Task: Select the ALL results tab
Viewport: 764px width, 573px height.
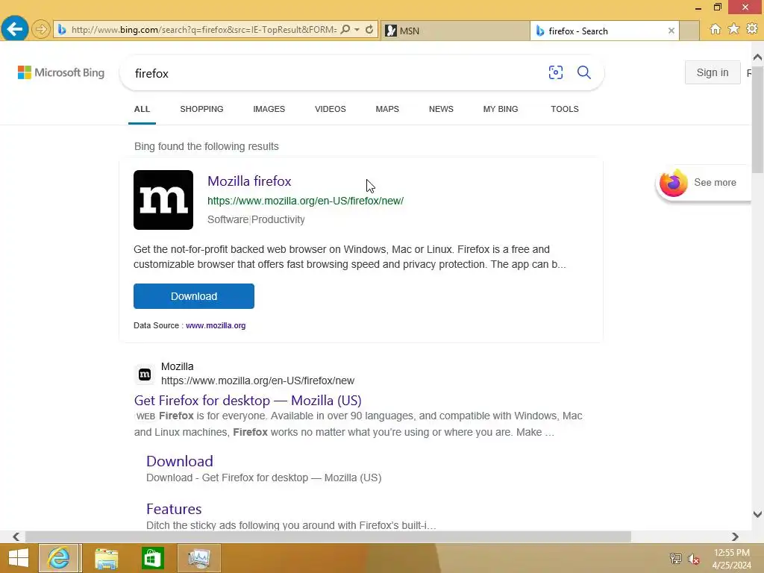Action: pyautogui.click(x=142, y=109)
